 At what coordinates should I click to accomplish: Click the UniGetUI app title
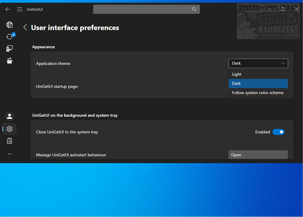click(x=35, y=10)
